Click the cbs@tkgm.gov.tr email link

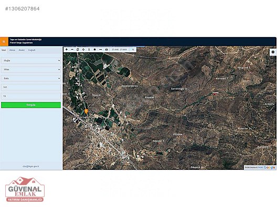[x=31, y=166]
